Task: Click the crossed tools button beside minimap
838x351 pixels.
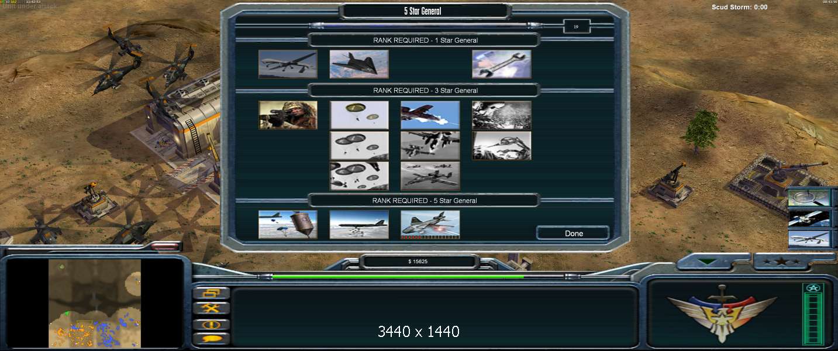Action: [211, 308]
